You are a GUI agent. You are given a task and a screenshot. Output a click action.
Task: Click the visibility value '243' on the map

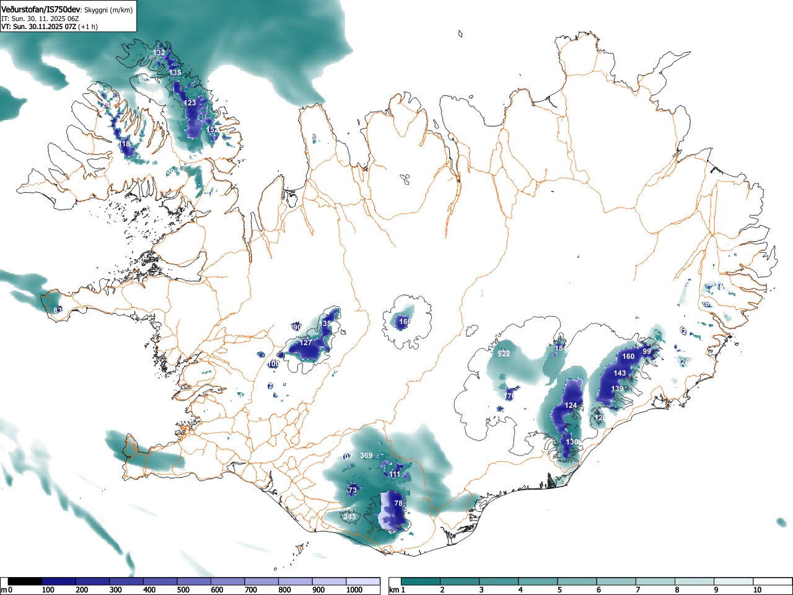(349, 517)
